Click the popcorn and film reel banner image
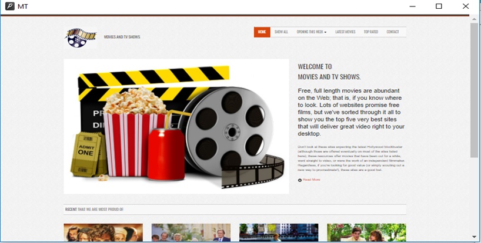Screen dimensions: 481x243 pos(176,126)
